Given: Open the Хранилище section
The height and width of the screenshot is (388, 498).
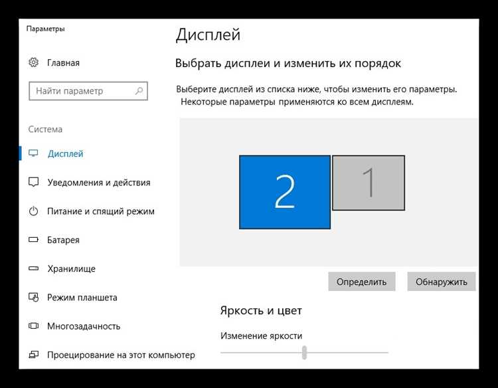Looking at the screenshot, I should click(72, 269).
